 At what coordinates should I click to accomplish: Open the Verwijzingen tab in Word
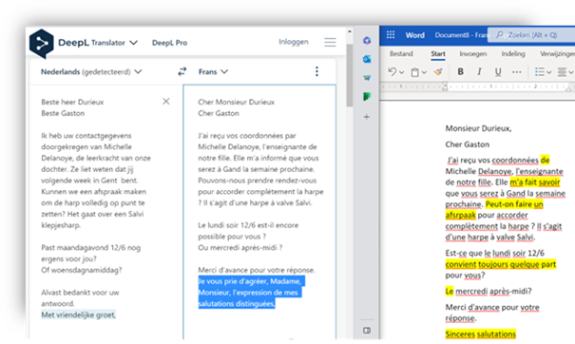[557, 54]
